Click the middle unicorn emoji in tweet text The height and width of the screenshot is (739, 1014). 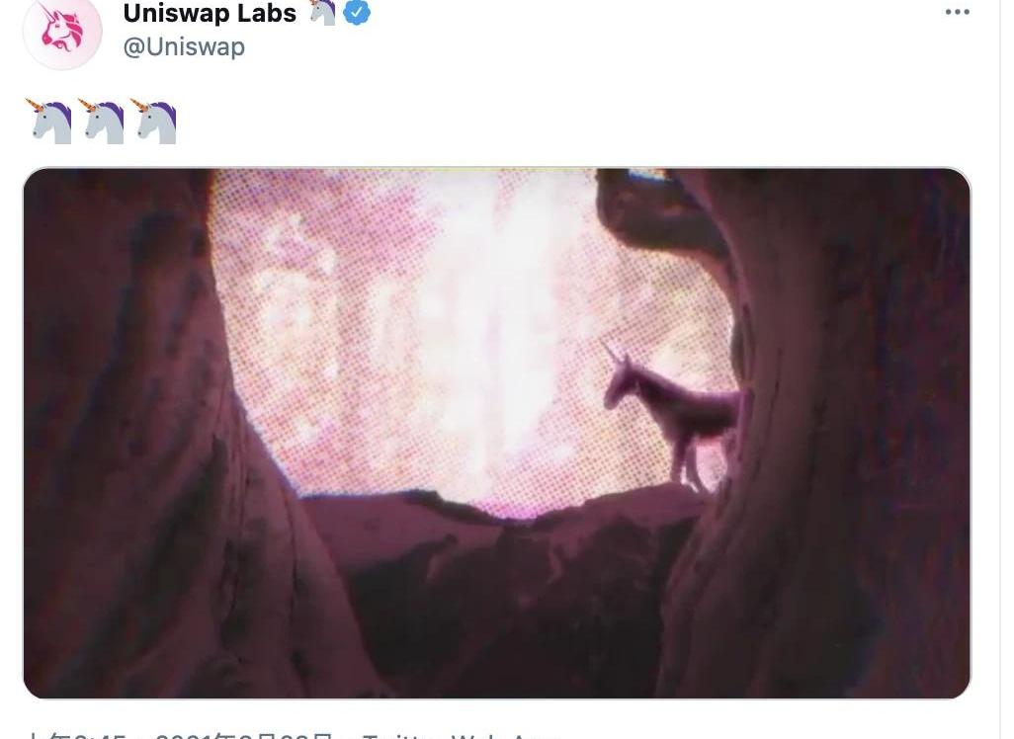pyautogui.click(x=102, y=121)
